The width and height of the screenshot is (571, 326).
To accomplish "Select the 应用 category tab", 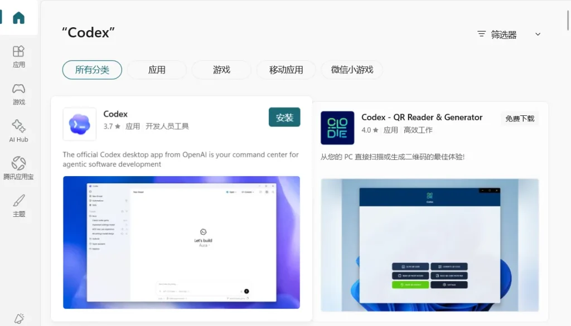I will (x=157, y=70).
